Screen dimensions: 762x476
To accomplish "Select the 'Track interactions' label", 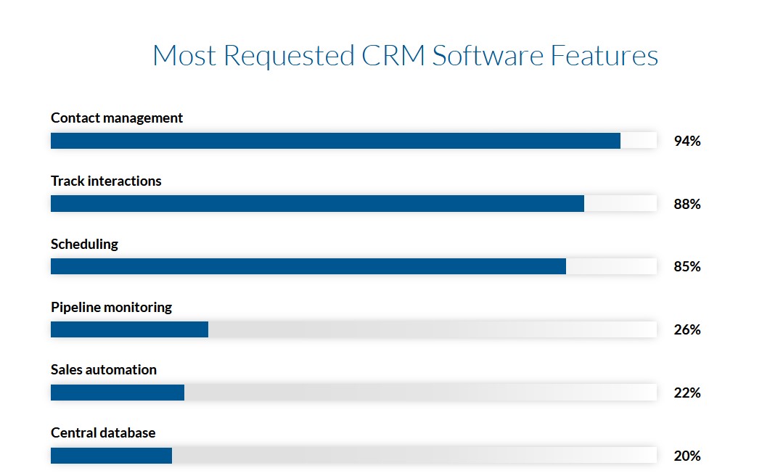I will pyautogui.click(x=106, y=181).
